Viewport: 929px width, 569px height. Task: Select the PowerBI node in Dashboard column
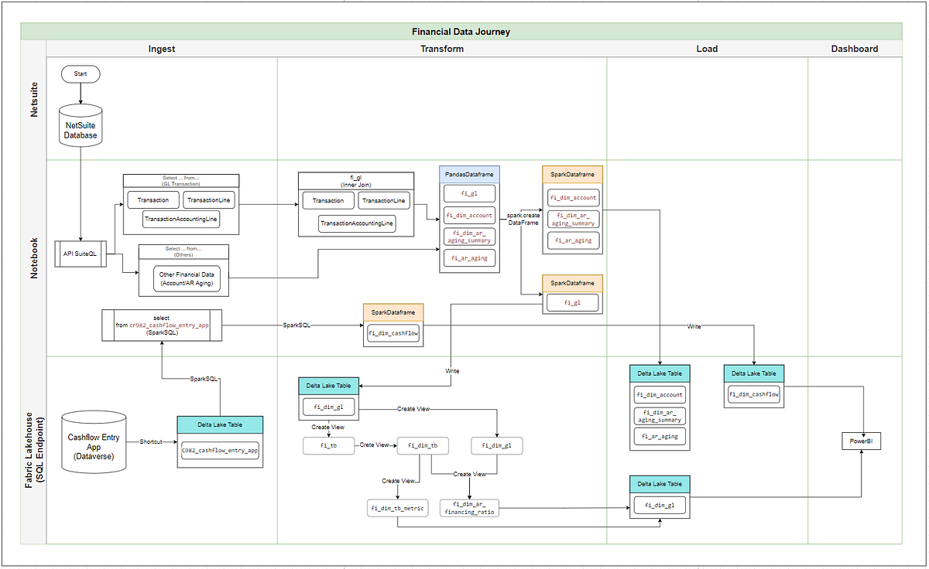click(861, 441)
